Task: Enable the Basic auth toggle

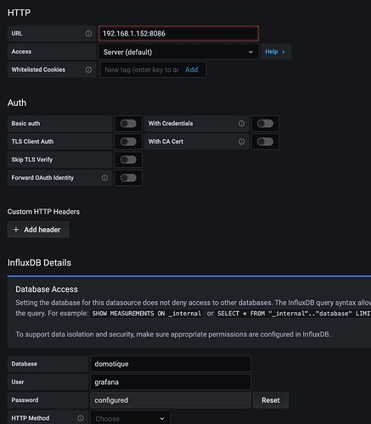Action: pos(128,124)
